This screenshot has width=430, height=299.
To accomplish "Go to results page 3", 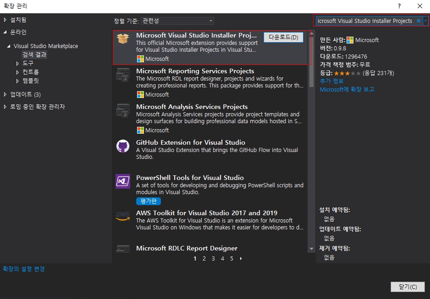I will 213,258.
